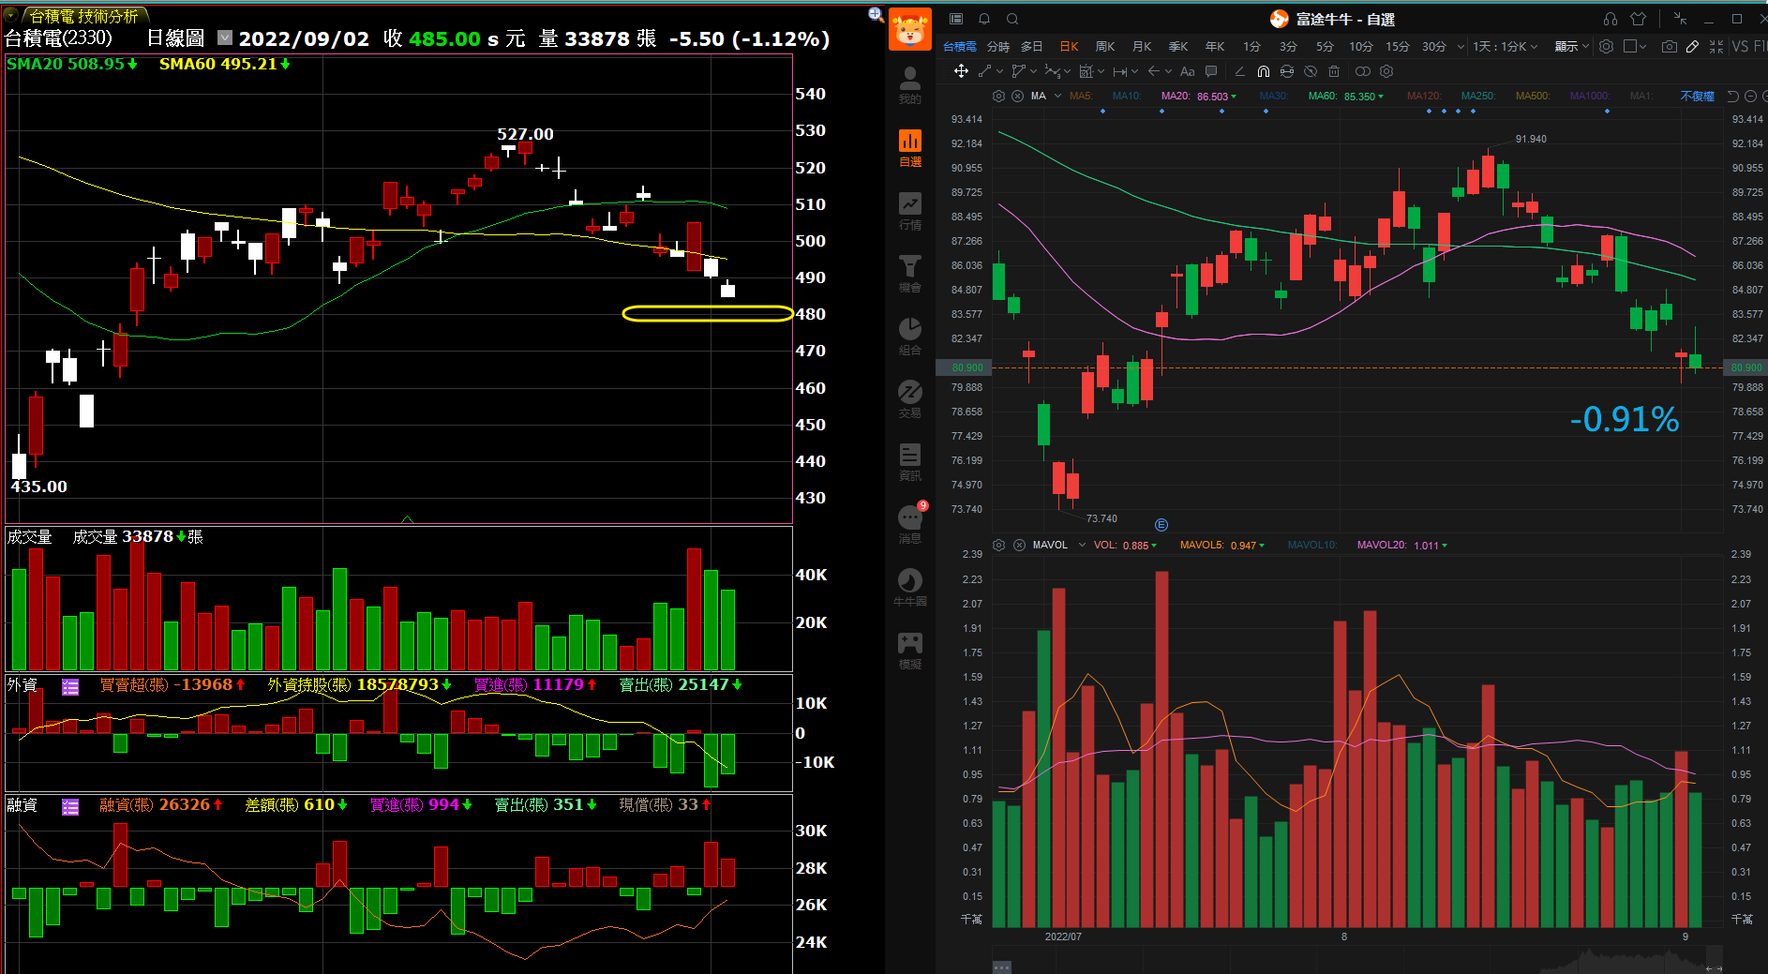1768x974 pixels.
Task: Open 我的 profile in the sidebar
Action: (x=910, y=84)
